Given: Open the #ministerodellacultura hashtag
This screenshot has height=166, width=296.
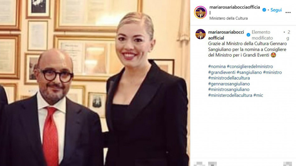Looking at the screenshot, I should click(230, 95).
